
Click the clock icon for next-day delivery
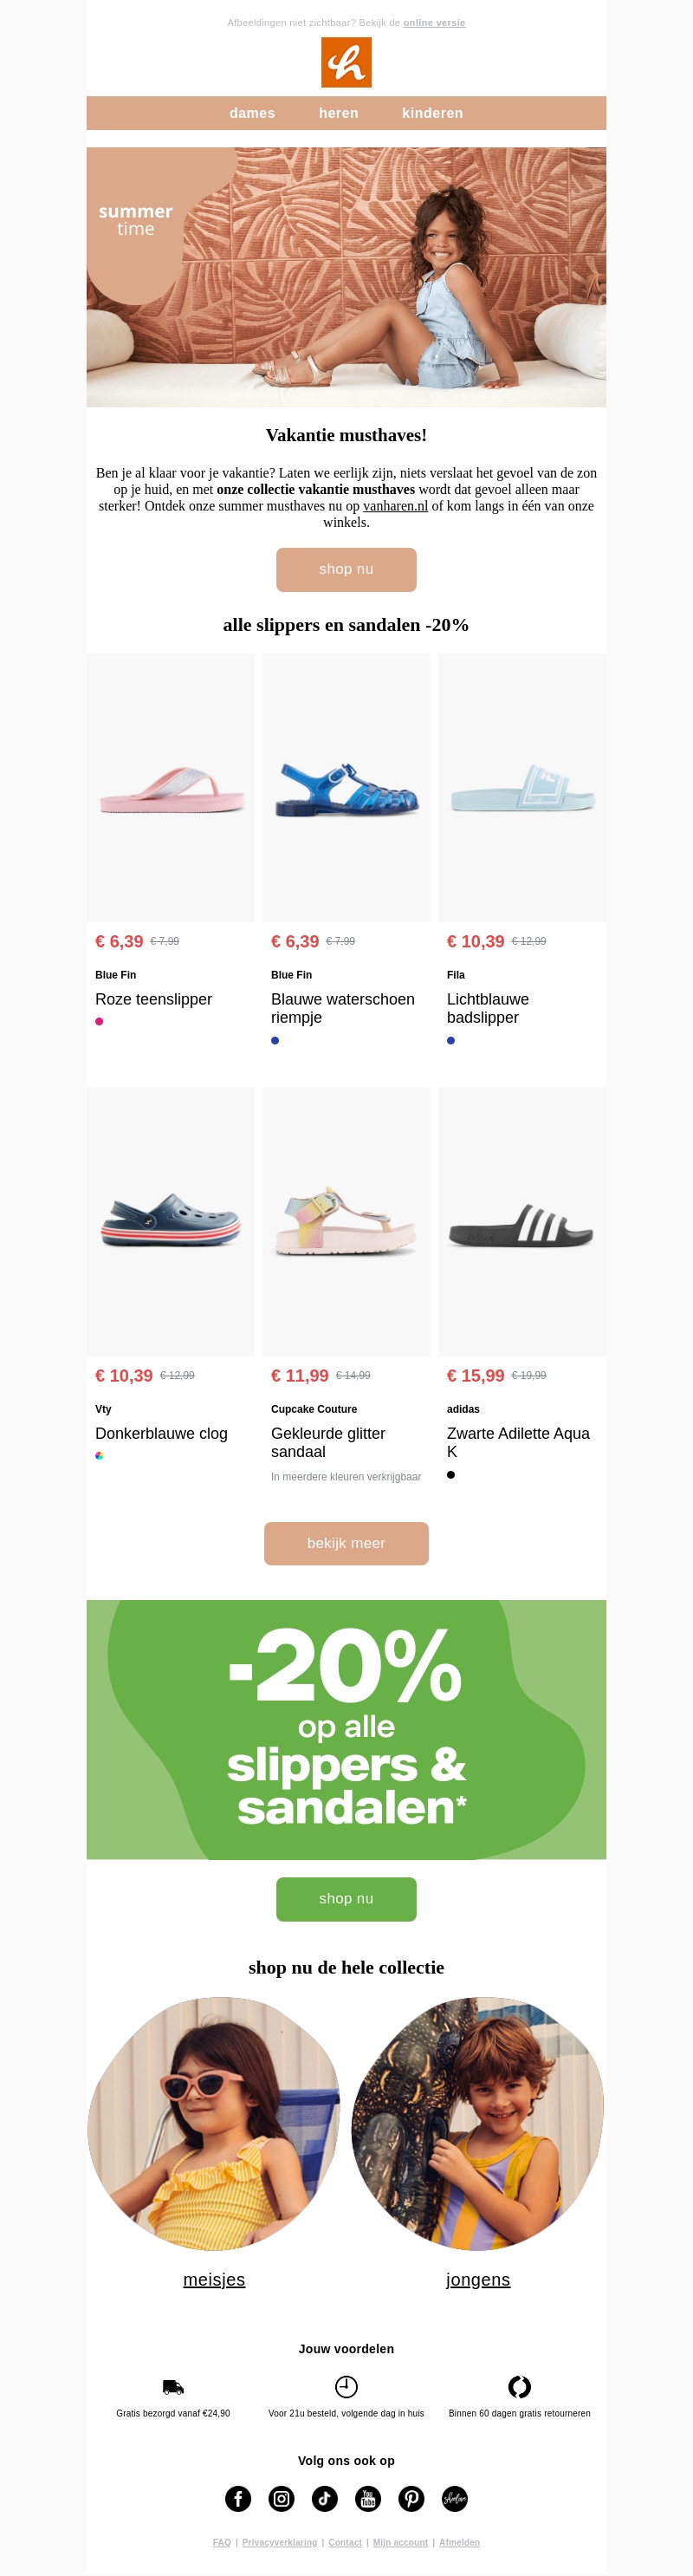tap(346, 2386)
